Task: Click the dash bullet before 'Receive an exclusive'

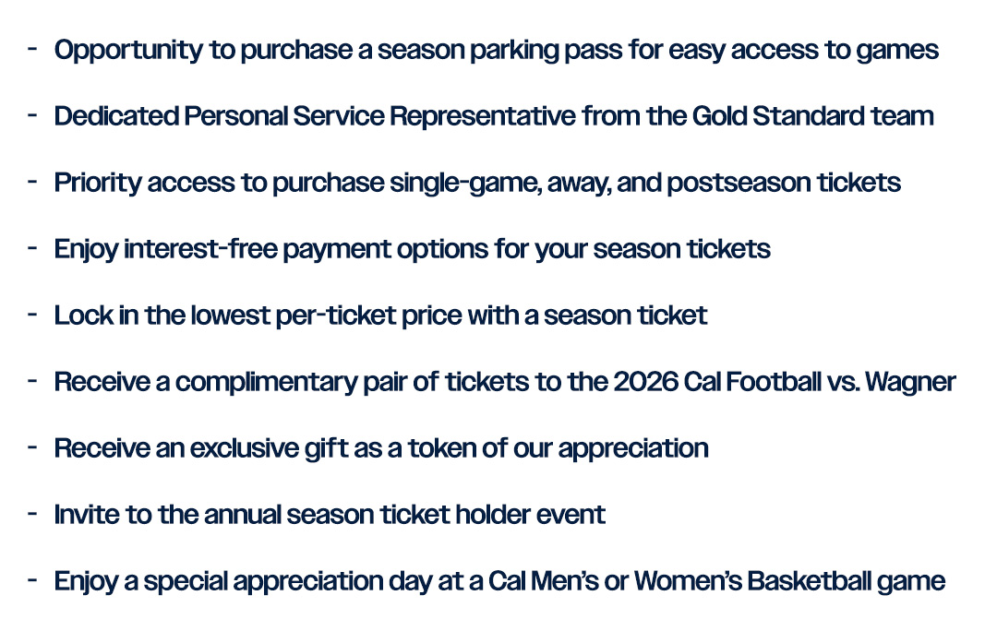Action: pos(32,448)
